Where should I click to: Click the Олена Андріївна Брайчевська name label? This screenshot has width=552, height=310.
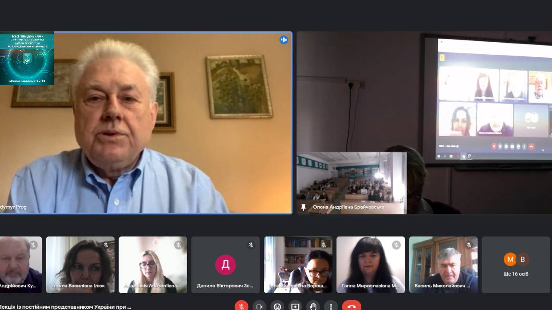348,207
